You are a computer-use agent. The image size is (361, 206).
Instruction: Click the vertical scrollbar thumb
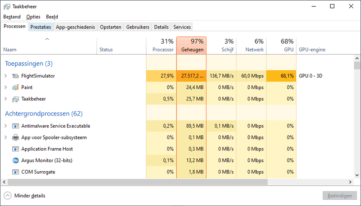pyautogui.click(x=357, y=65)
